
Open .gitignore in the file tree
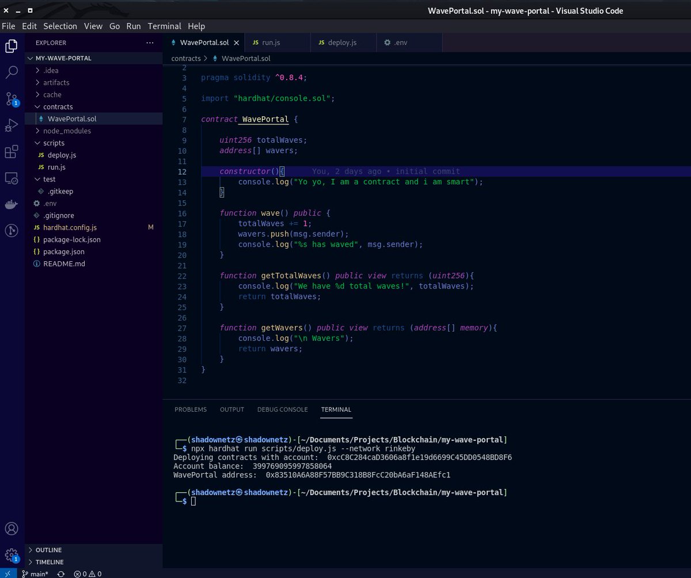tap(94, 215)
